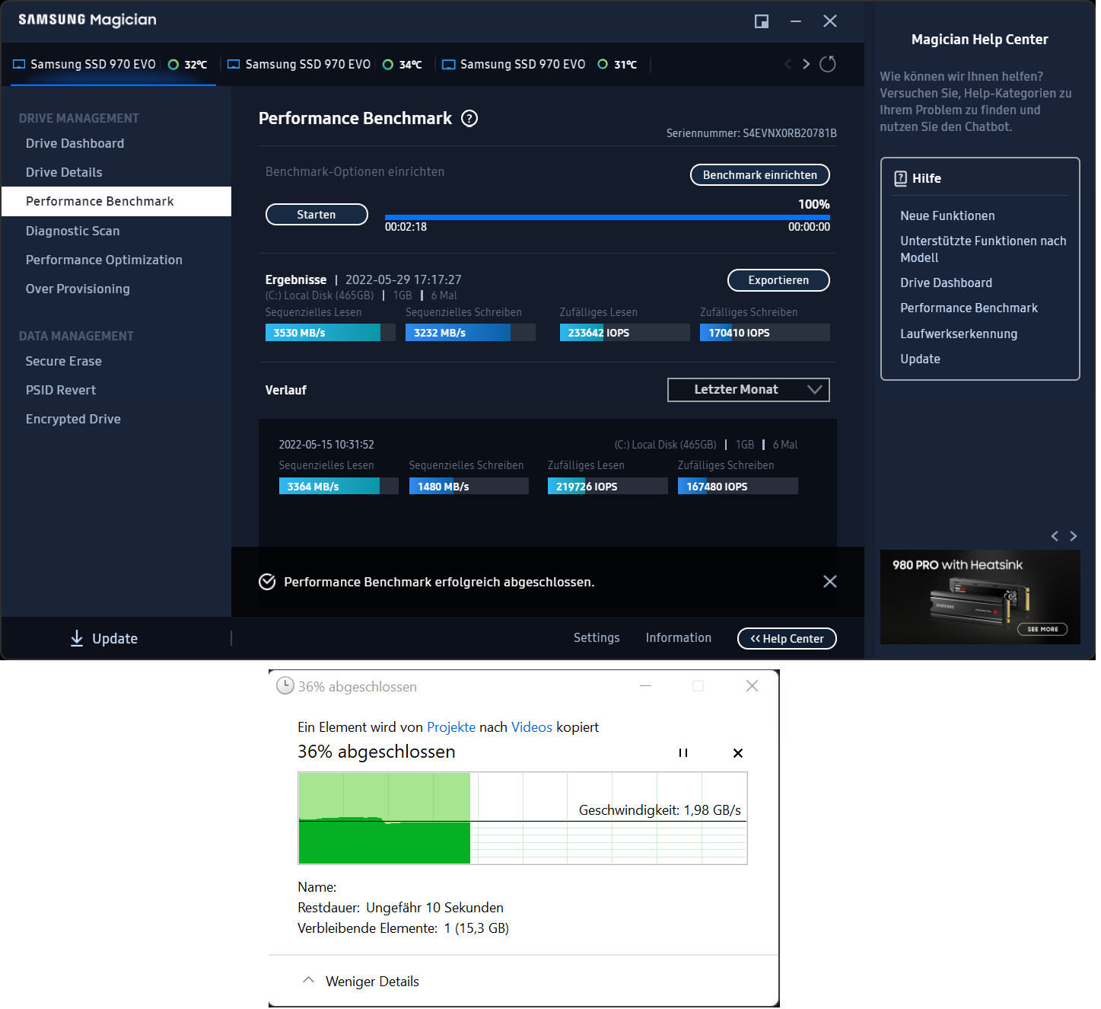This screenshot has width=1101, height=1009.
Task: Open Letzter Monat history dropdown
Action: point(748,390)
